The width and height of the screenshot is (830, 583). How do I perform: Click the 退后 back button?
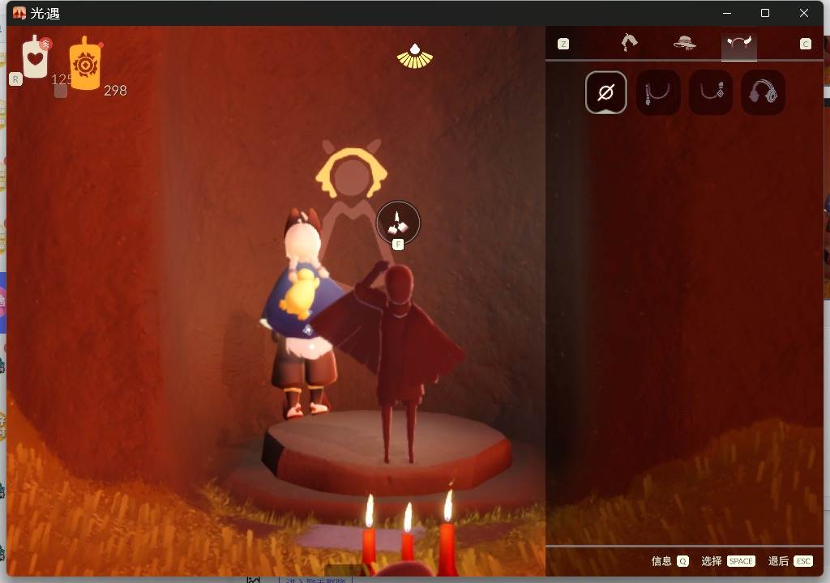coord(790,561)
